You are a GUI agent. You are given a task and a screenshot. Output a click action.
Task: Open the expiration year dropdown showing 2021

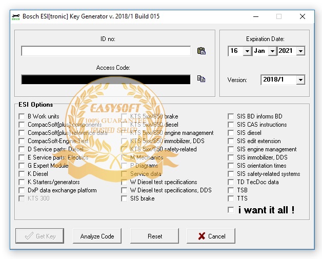click(300, 51)
